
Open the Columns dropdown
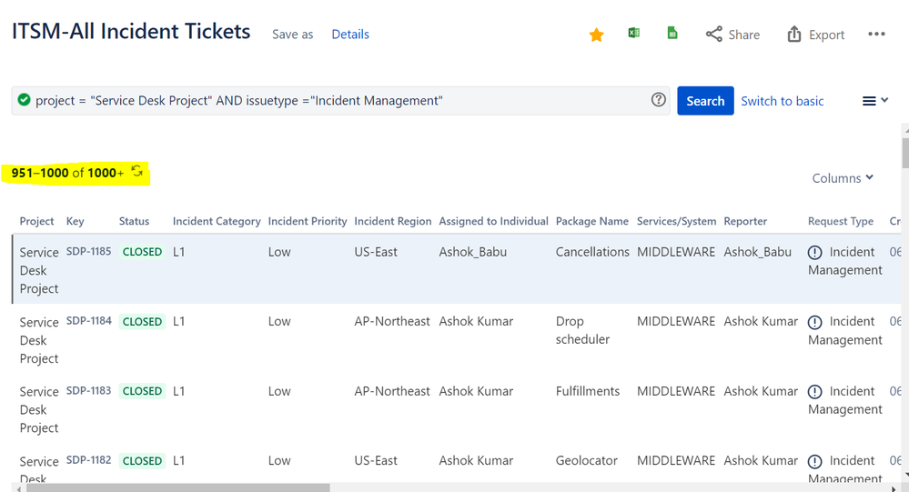point(843,178)
